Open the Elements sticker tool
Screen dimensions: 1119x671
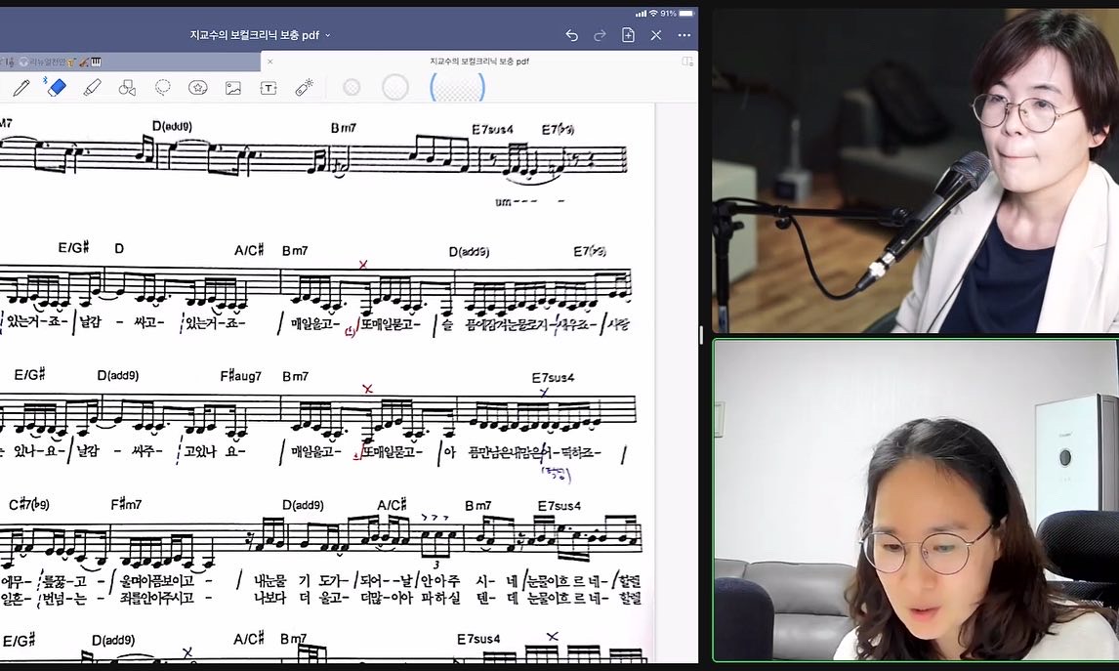(197, 88)
